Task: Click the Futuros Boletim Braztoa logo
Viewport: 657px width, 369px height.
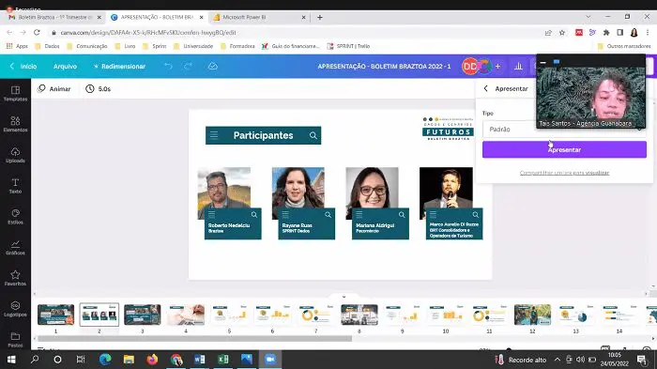Action: coord(448,129)
